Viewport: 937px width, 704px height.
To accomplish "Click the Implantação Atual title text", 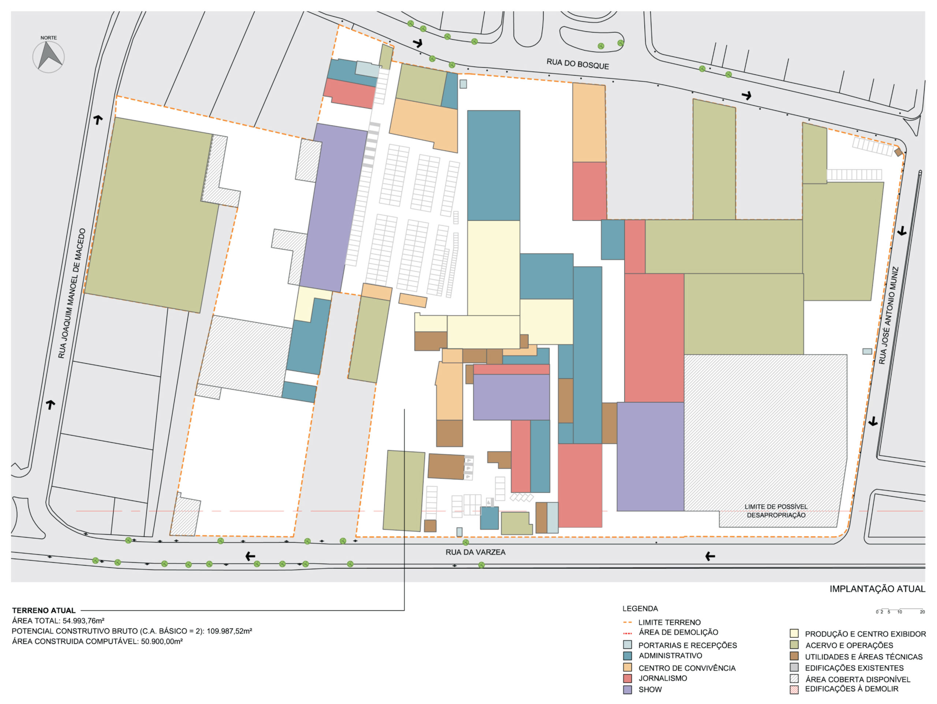I will (877, 589).
